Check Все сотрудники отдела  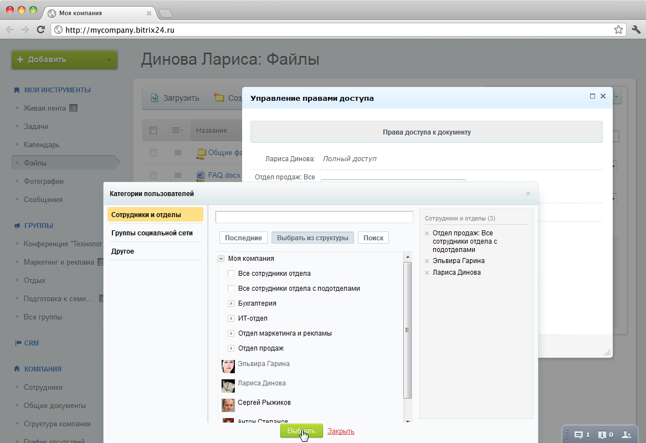point(231,274)
